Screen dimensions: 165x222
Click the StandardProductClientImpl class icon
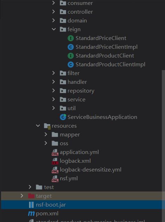tap(71, 65)
